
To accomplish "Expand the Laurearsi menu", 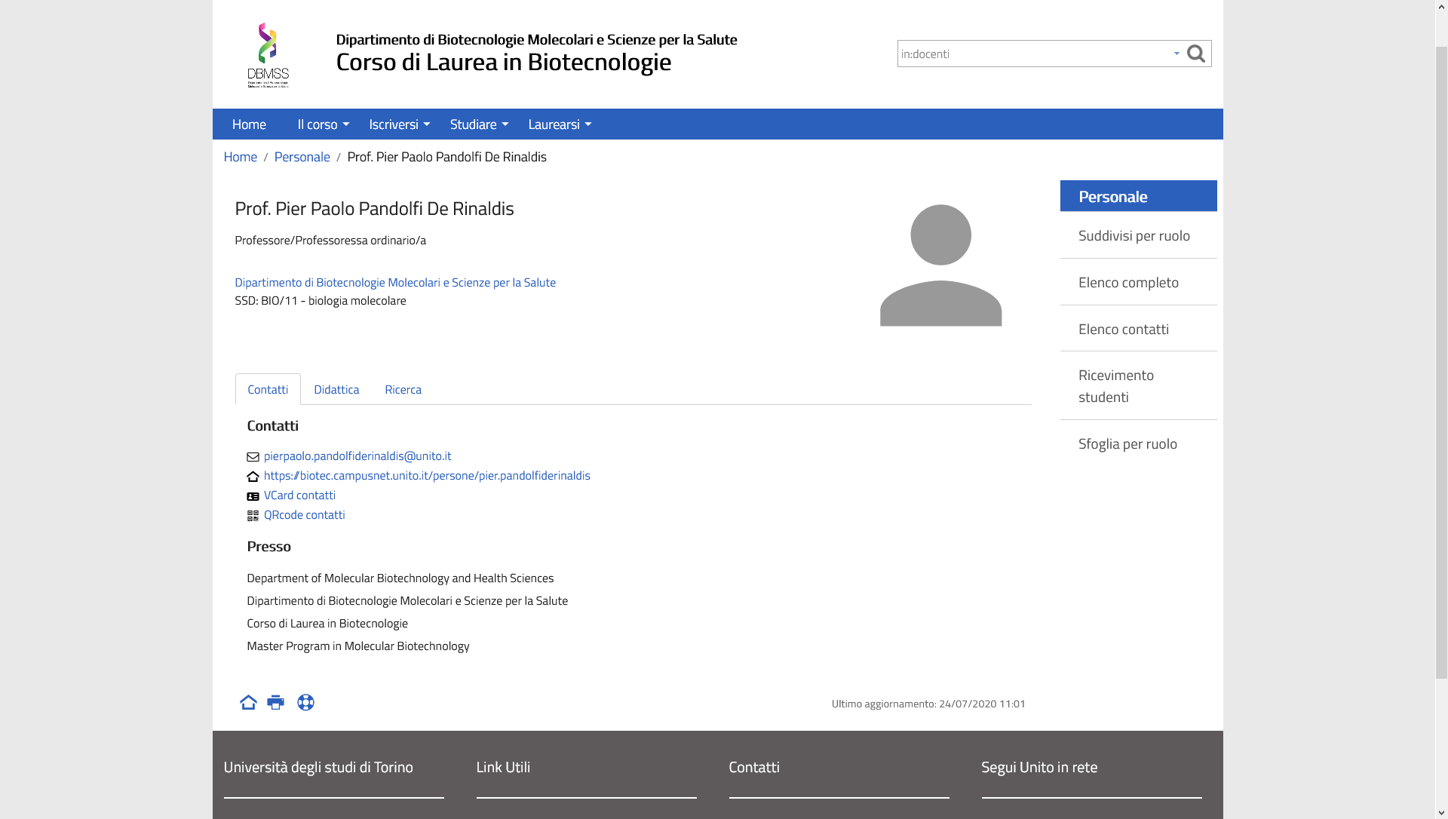I will click(559, 124).
